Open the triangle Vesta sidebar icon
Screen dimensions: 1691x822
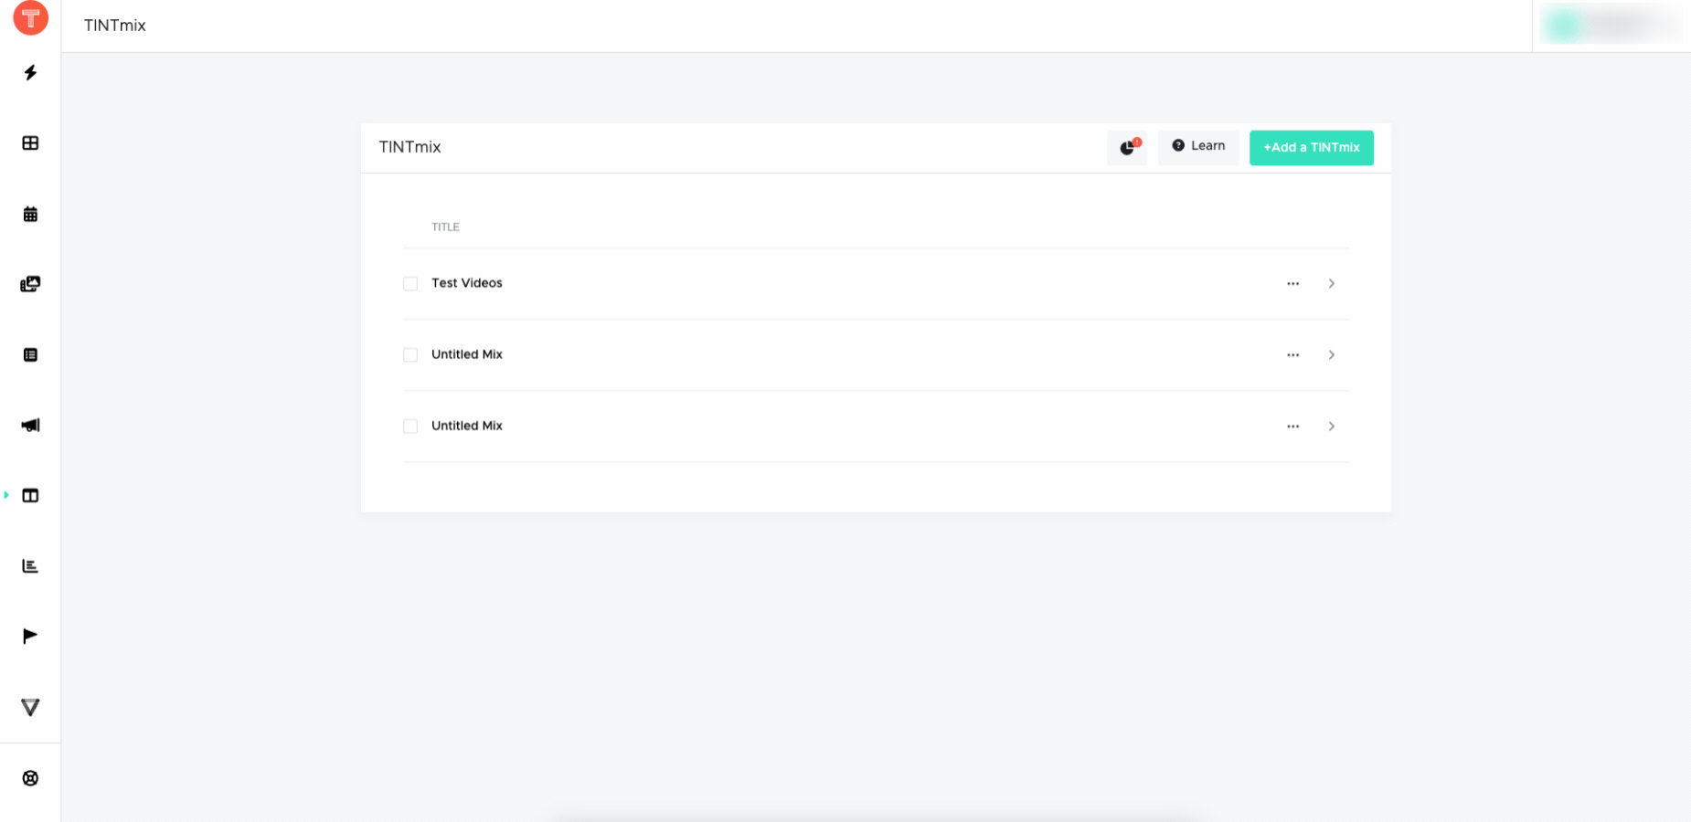[x=30, y=707]
